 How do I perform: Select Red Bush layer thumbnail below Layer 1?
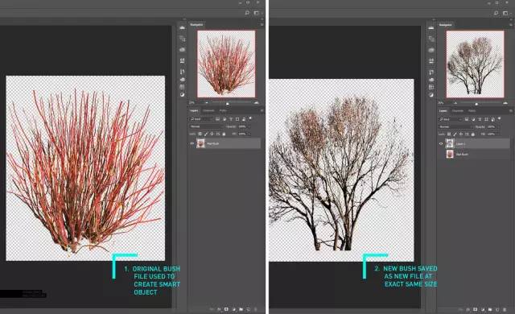(x=450, y=154)
